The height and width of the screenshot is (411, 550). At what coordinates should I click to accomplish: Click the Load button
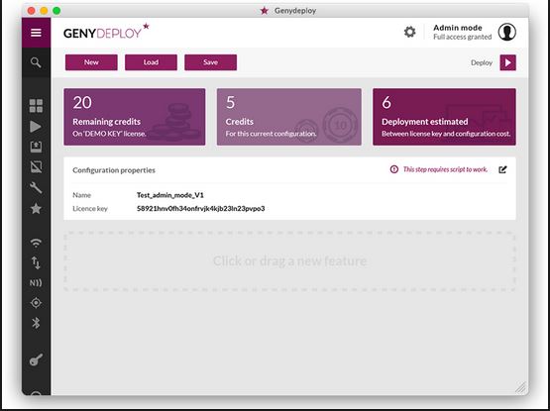151,62
